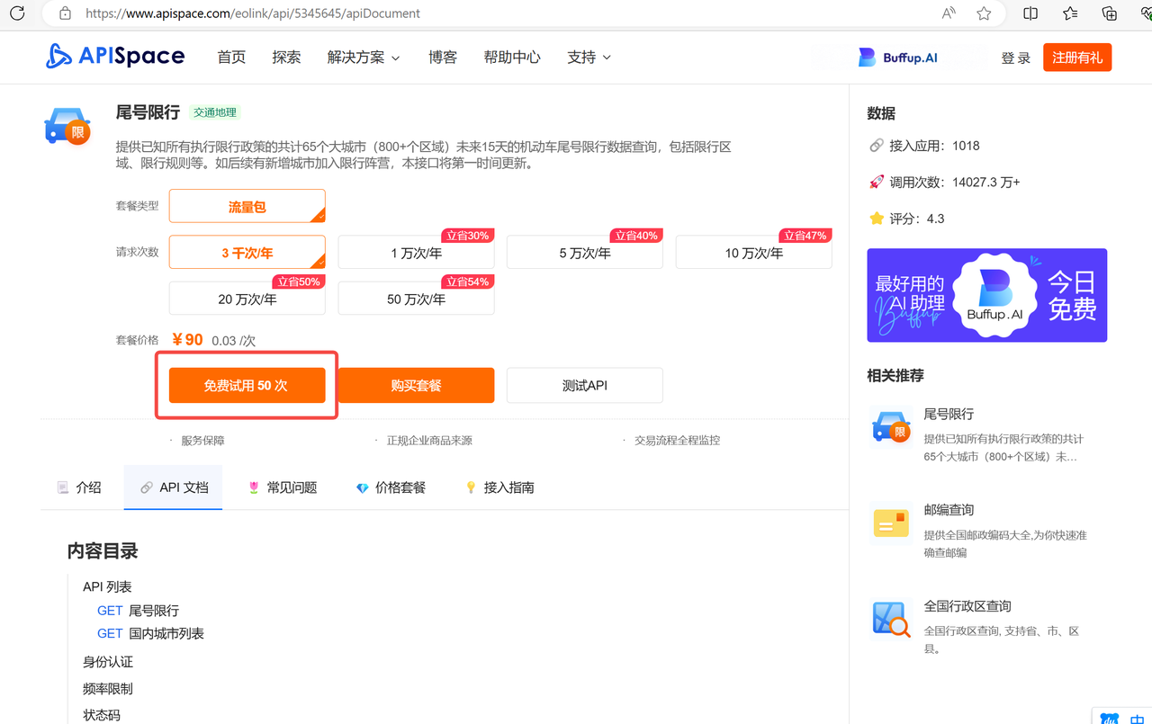
Task: Click the 全国行政区查询 map icon
Action: click(890, 618)
